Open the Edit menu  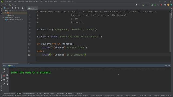pos(11,2)
